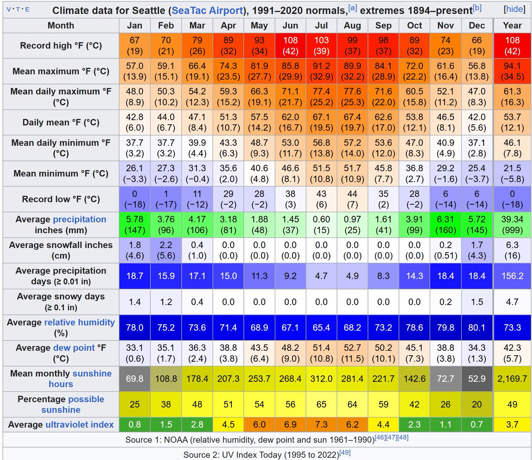Select July percentage possible sunshine cell 65
This screenshot has height=460, width=532.
321,404
